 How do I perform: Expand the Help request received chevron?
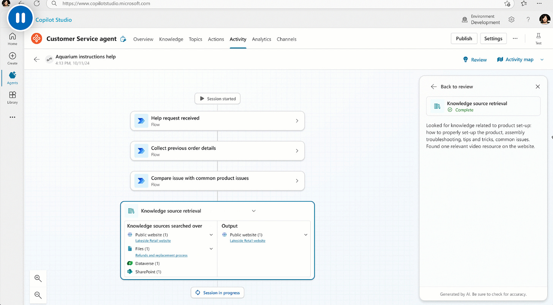coord(297,121)
